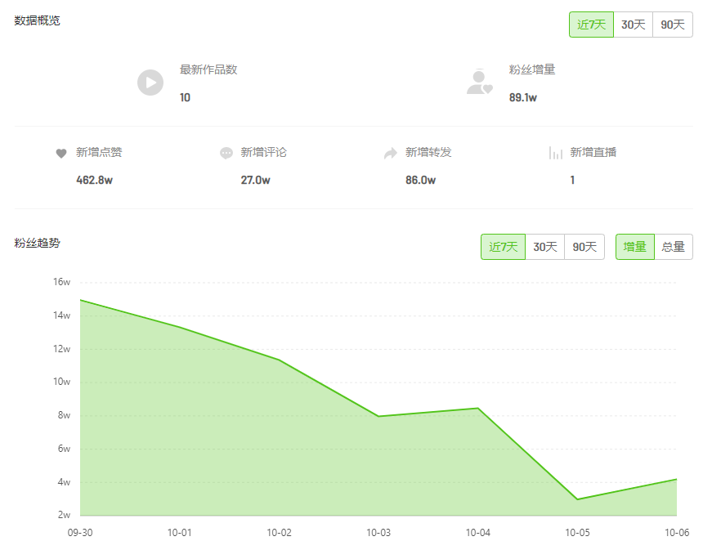Click the 462.8w new likes value

click(94, 180)
